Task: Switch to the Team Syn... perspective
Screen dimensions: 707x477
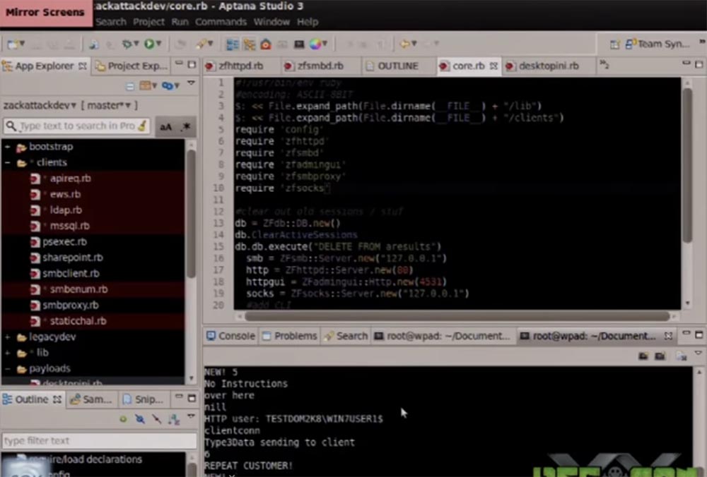Action: [658, 44]
